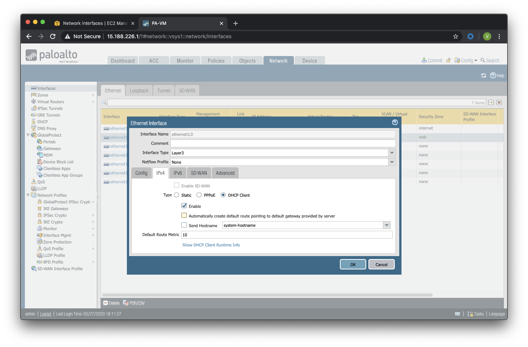The width and height of the screenshot is (528, 347).
Task: Tick the Send Hostname checkbox
Action: tap(184, 225)
